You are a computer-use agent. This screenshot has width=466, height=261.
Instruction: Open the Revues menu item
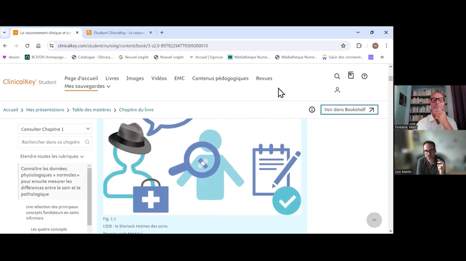264,78
